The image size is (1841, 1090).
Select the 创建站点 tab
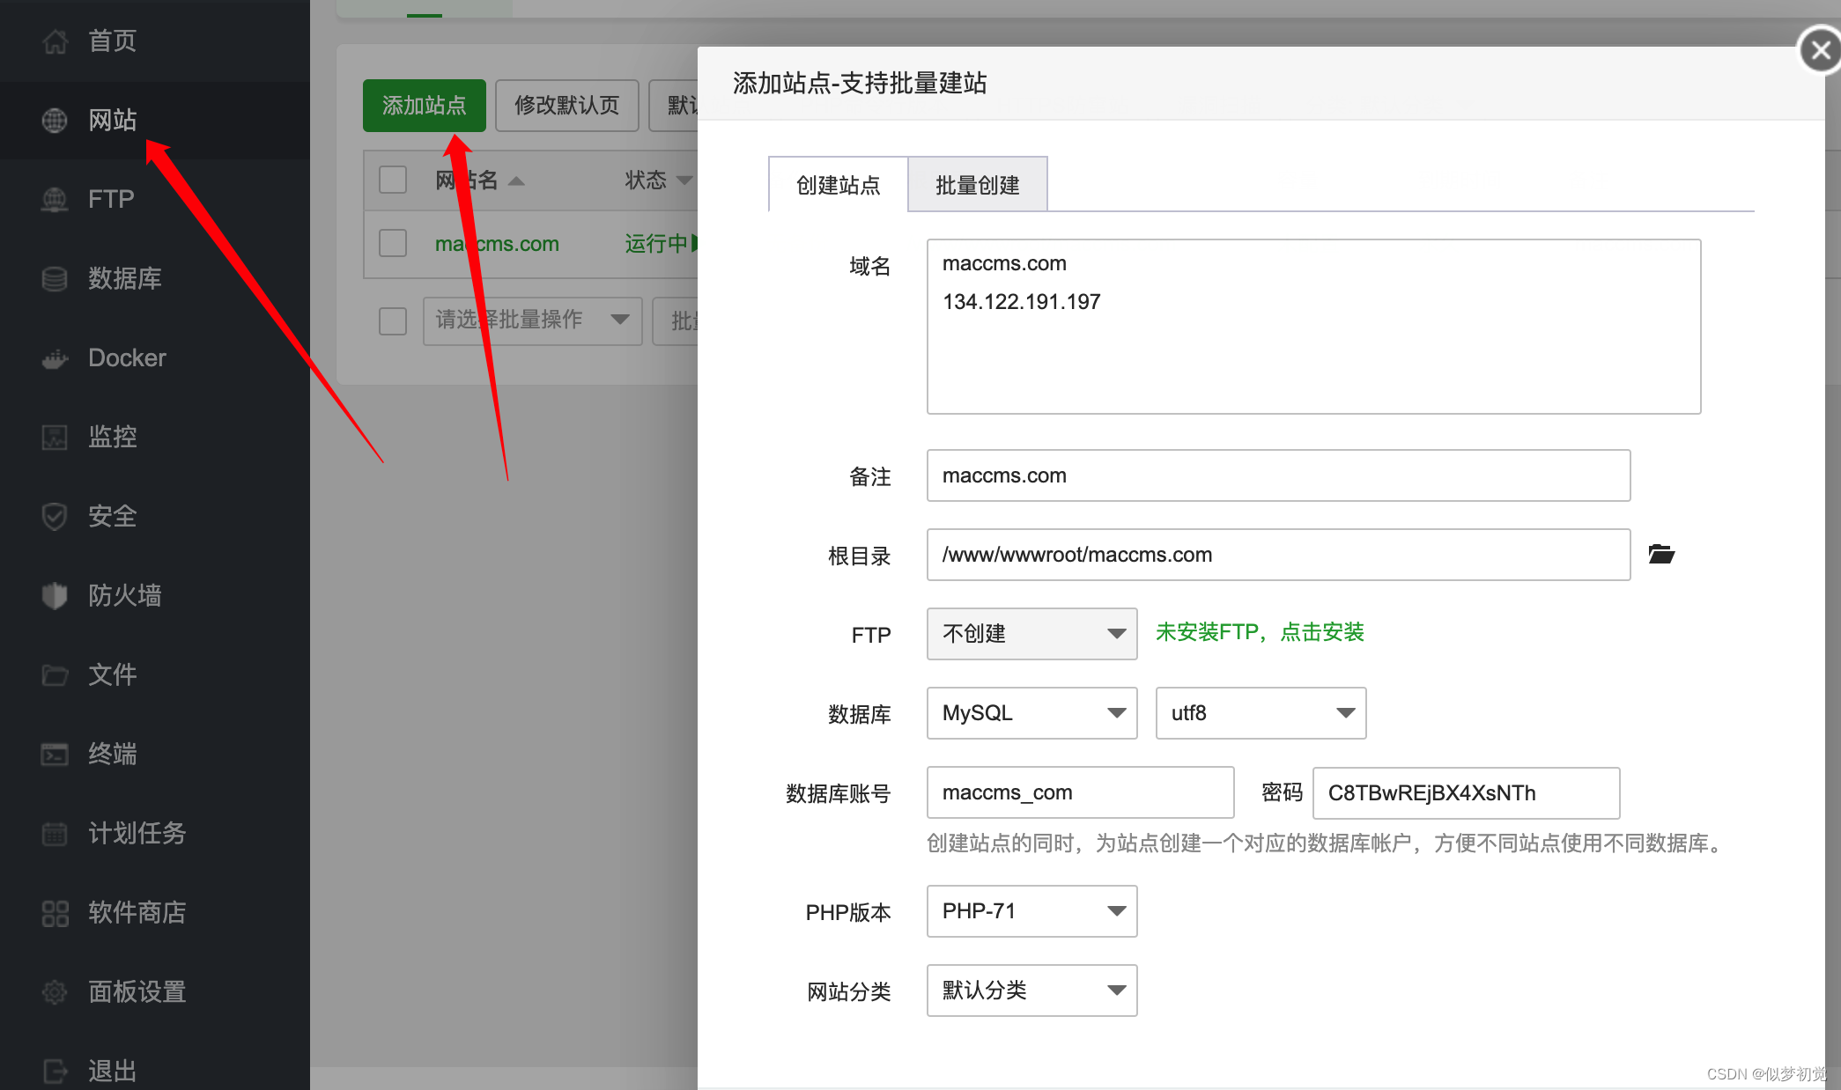(838, 185)
